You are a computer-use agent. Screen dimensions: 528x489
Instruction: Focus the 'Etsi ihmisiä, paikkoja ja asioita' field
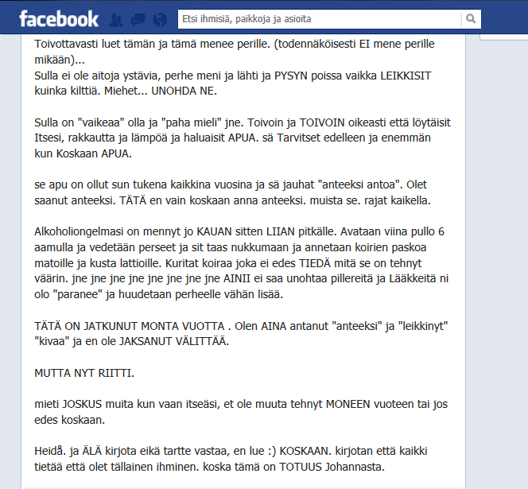(x=319, y=19)
